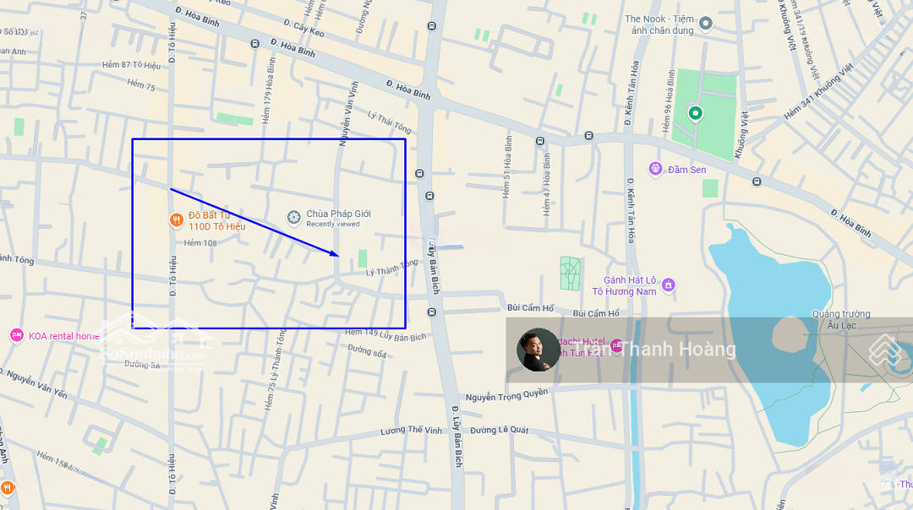Open the Đầm Sen purple attraction pin

click(x=656, y=169)
